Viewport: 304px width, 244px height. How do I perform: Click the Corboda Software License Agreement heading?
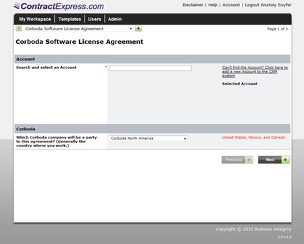pos(80,42)
